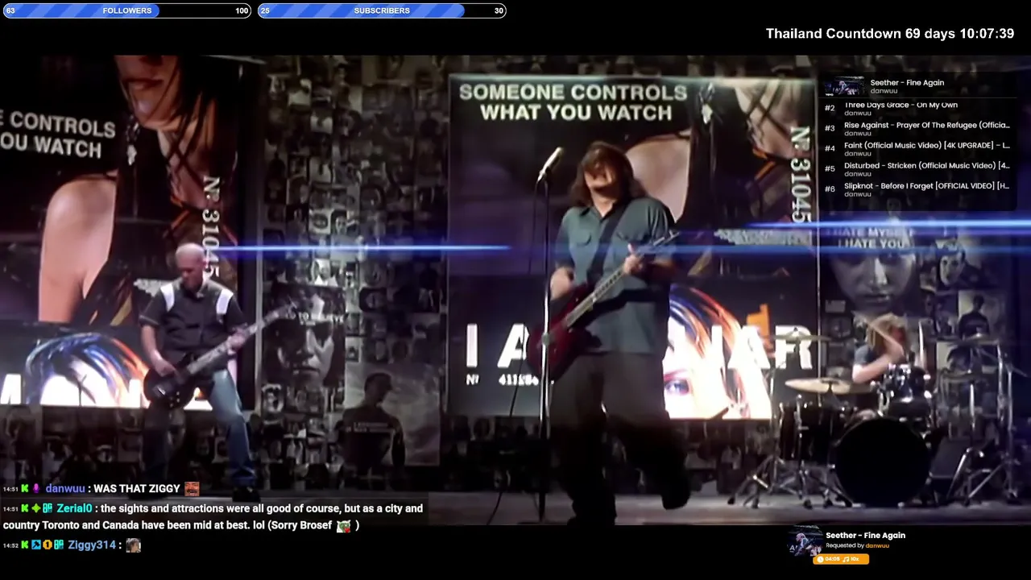The image size is (1031, 580).
Task: Click the green diamond badge beside Zerial0
Action: click(x=36, y=508)
